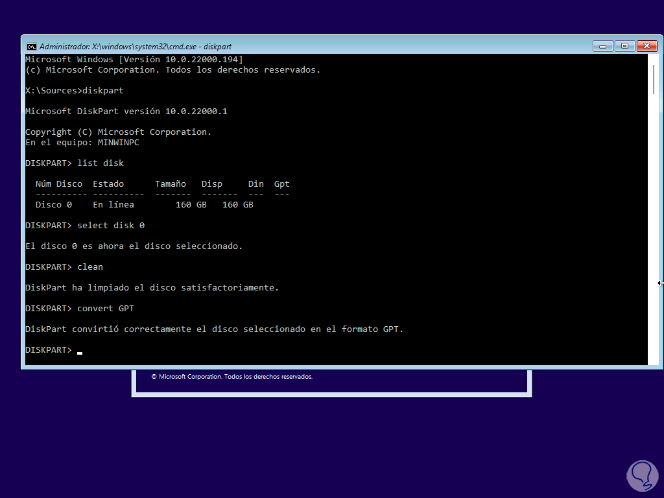
Task: Click the line 'Microsoft Windows [Versión 10.0.22000.194]'
Action: tap(134, 59)
